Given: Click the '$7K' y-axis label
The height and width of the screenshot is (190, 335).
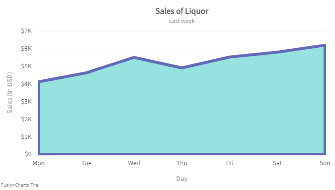Looking at the screenshot, I should point(26,31).
